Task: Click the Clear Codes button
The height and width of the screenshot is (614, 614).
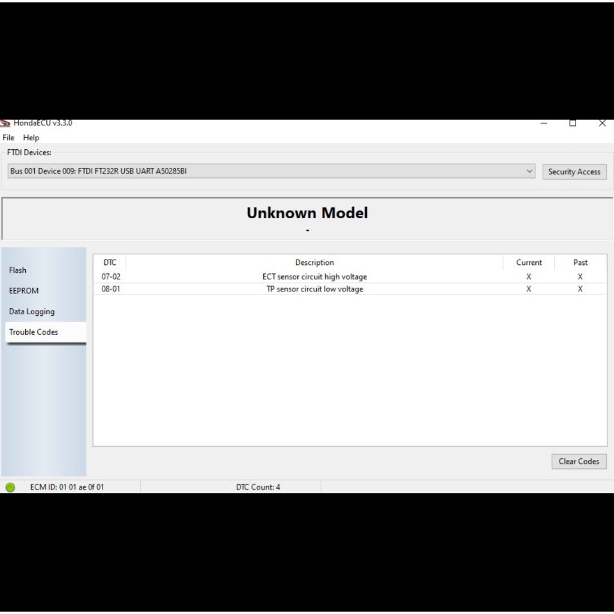Action: tap(579, 461)
